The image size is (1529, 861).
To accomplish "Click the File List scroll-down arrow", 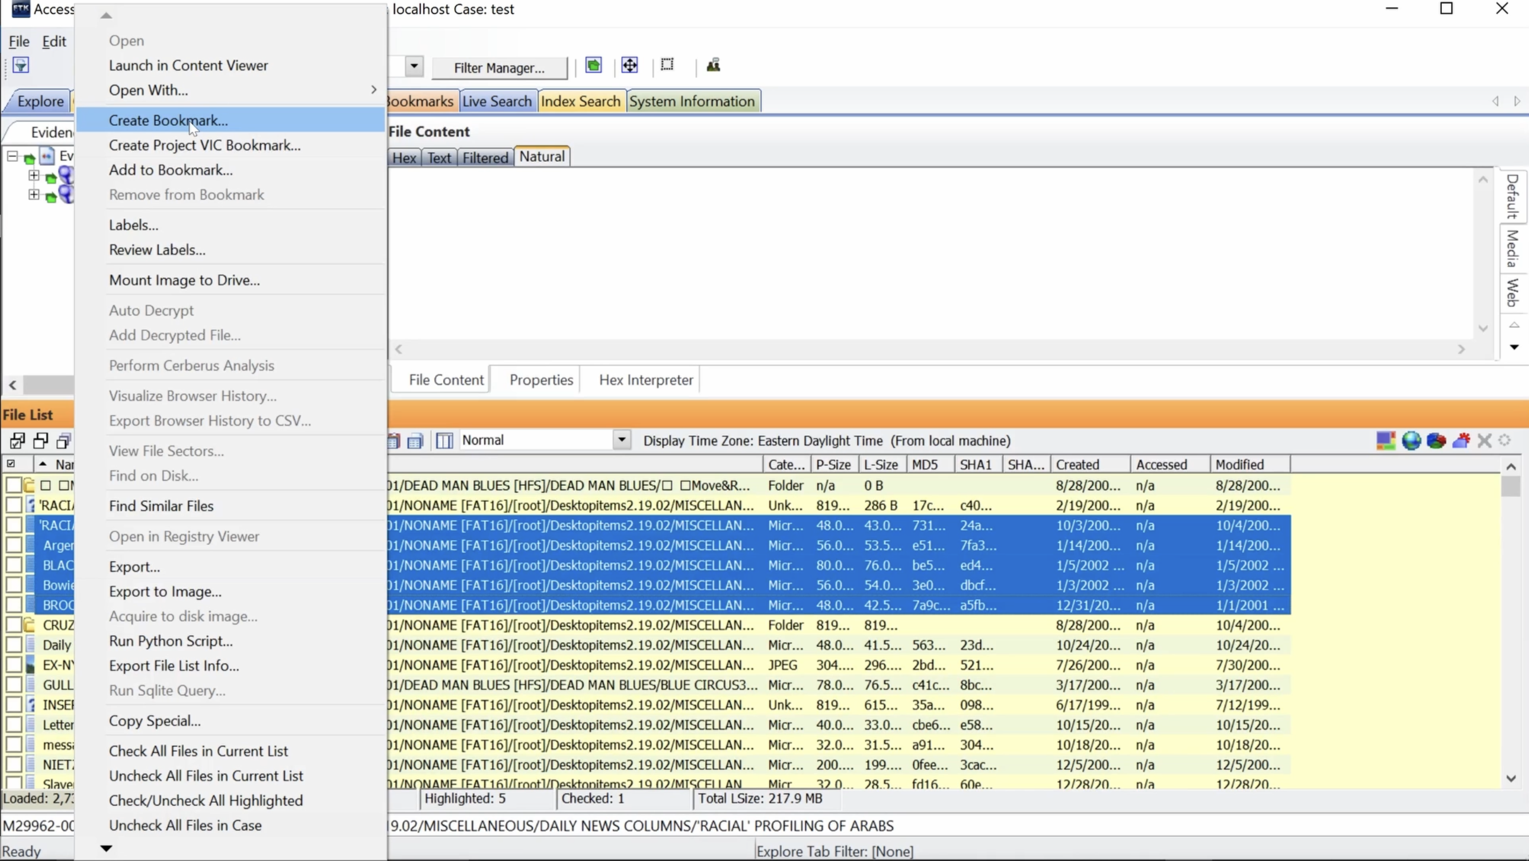I will click(x=1511, y=778).
